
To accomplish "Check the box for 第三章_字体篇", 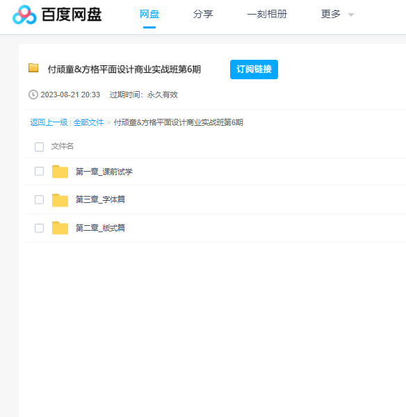I will (40, 199).
